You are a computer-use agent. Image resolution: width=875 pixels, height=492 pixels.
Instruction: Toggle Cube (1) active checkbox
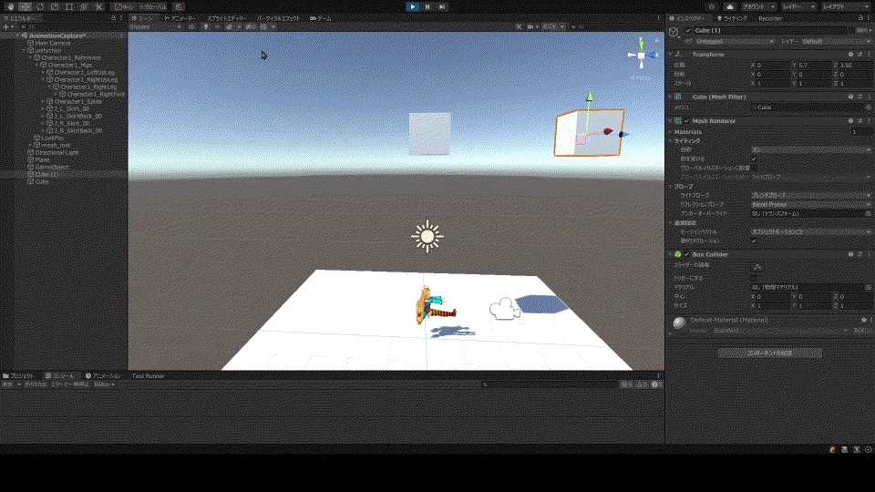click(x=688, y=30)
